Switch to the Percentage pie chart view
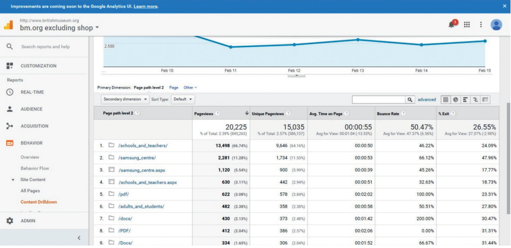 click(456, 100)
